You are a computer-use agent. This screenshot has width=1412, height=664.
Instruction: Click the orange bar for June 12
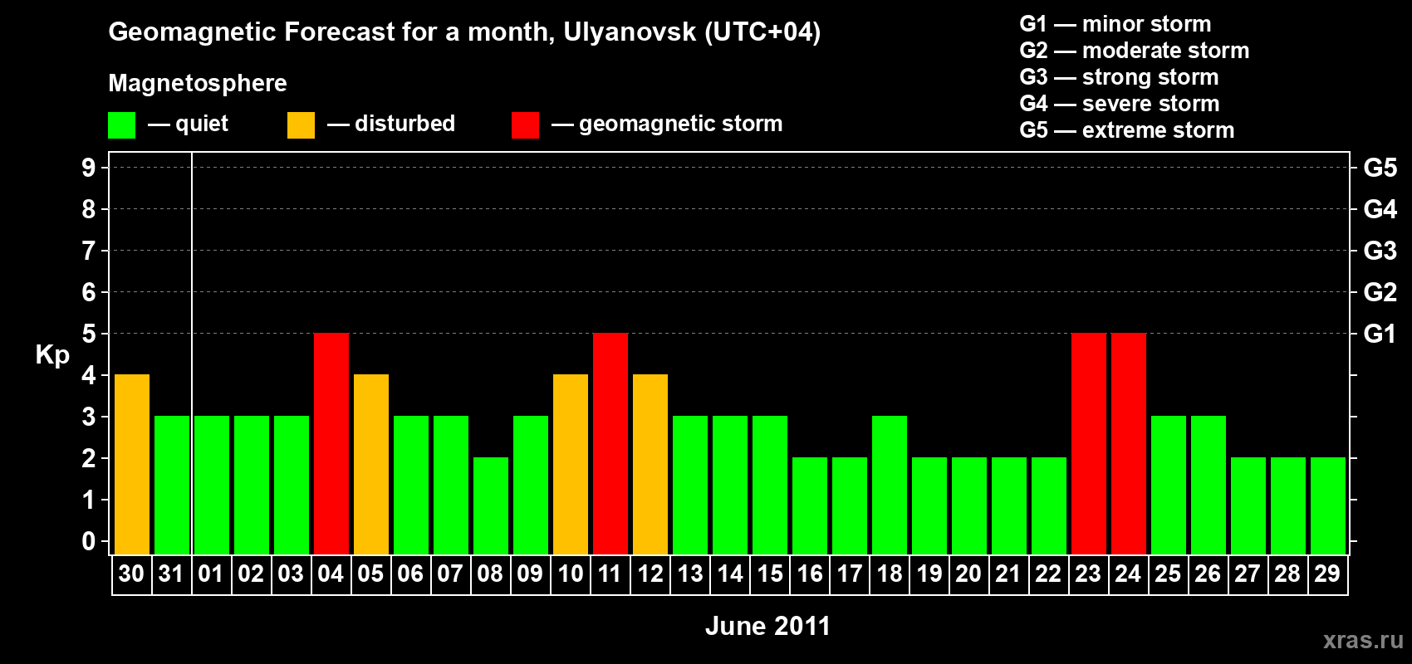[650, 464]
